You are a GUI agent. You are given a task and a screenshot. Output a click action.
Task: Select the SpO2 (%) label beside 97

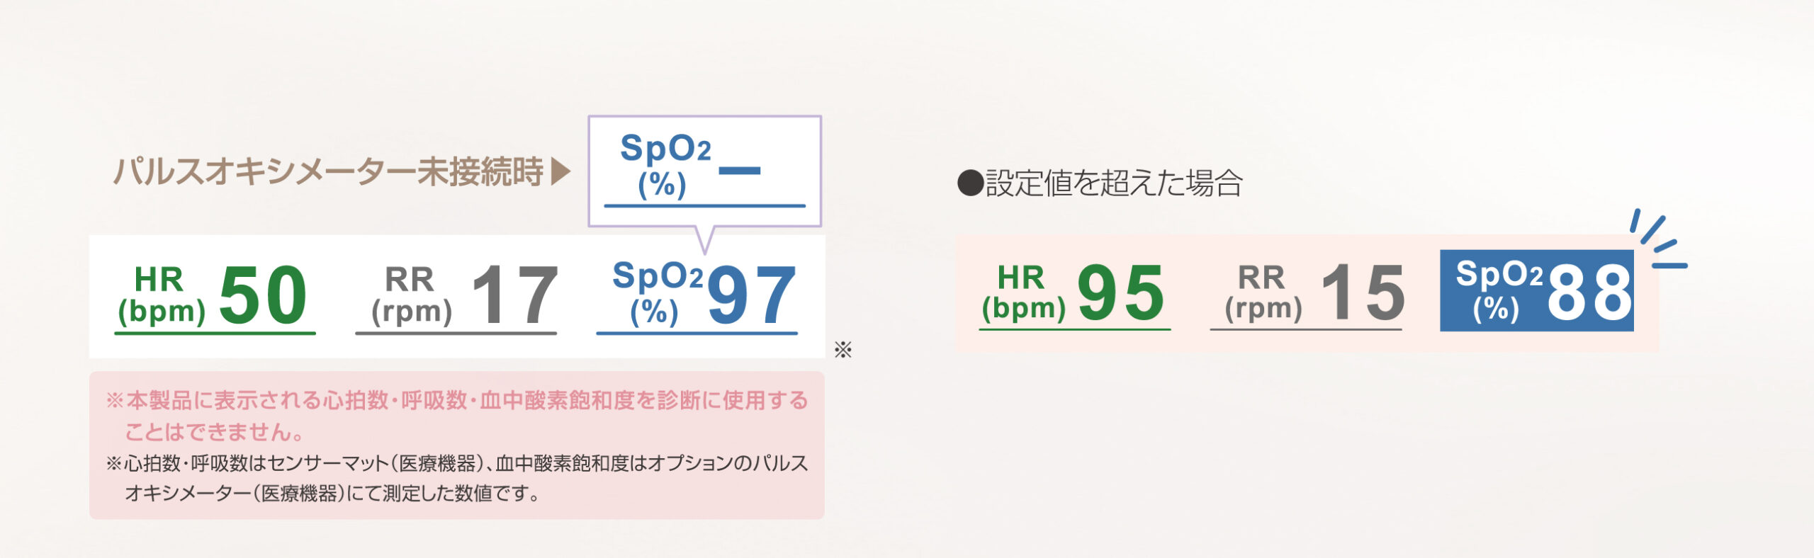(x=656, y=293)
